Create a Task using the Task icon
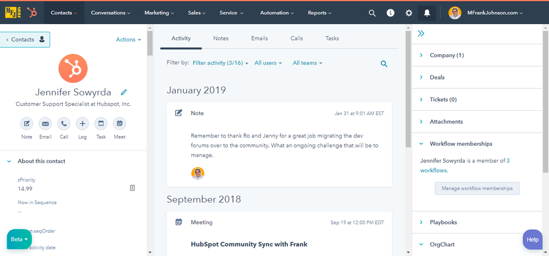This screenshot has height=256, width=549. [101, 123]
